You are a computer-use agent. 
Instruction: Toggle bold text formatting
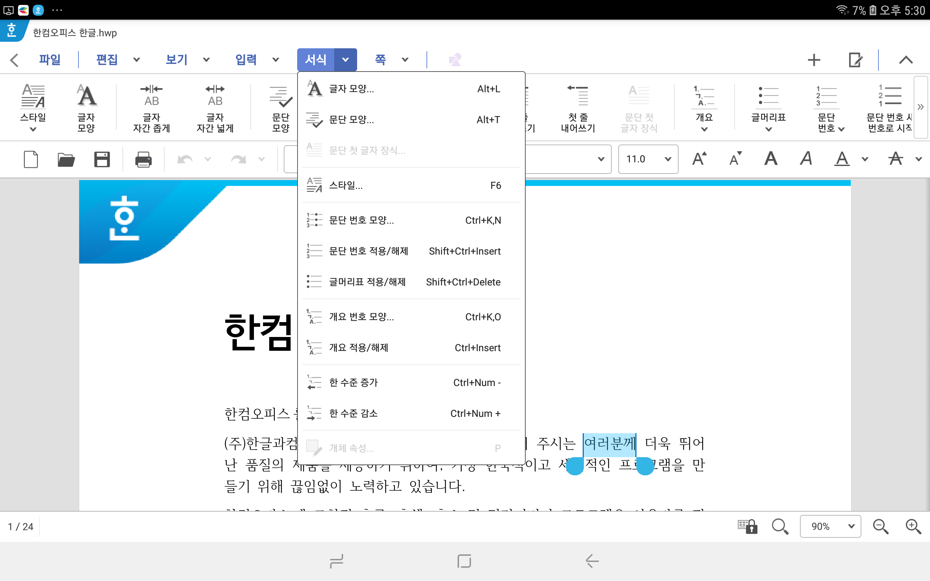[771, 159]
